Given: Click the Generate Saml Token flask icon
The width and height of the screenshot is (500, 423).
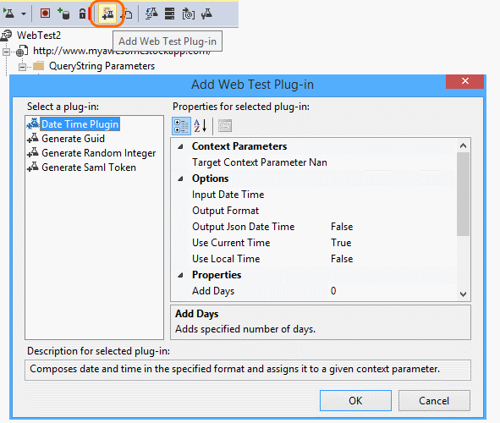Looking at the screenshot, I should (33, 167).
